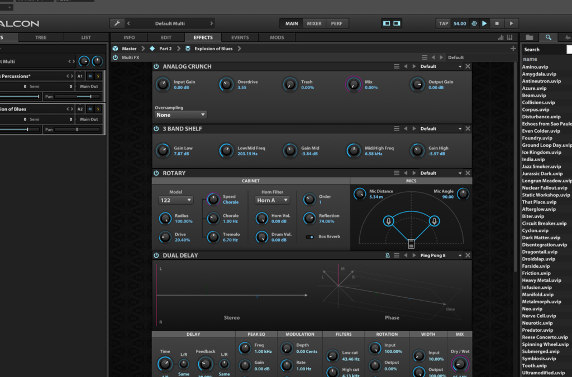Click the Pan slider for part A1
Screen dimensions: 572x377
click(x=78, y=96)
